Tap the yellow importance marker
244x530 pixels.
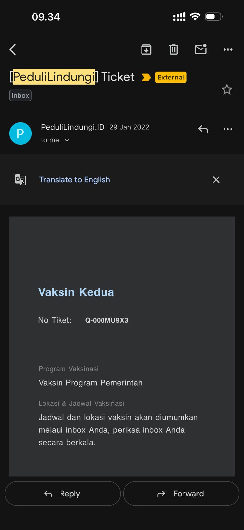[x=146, y=77]
